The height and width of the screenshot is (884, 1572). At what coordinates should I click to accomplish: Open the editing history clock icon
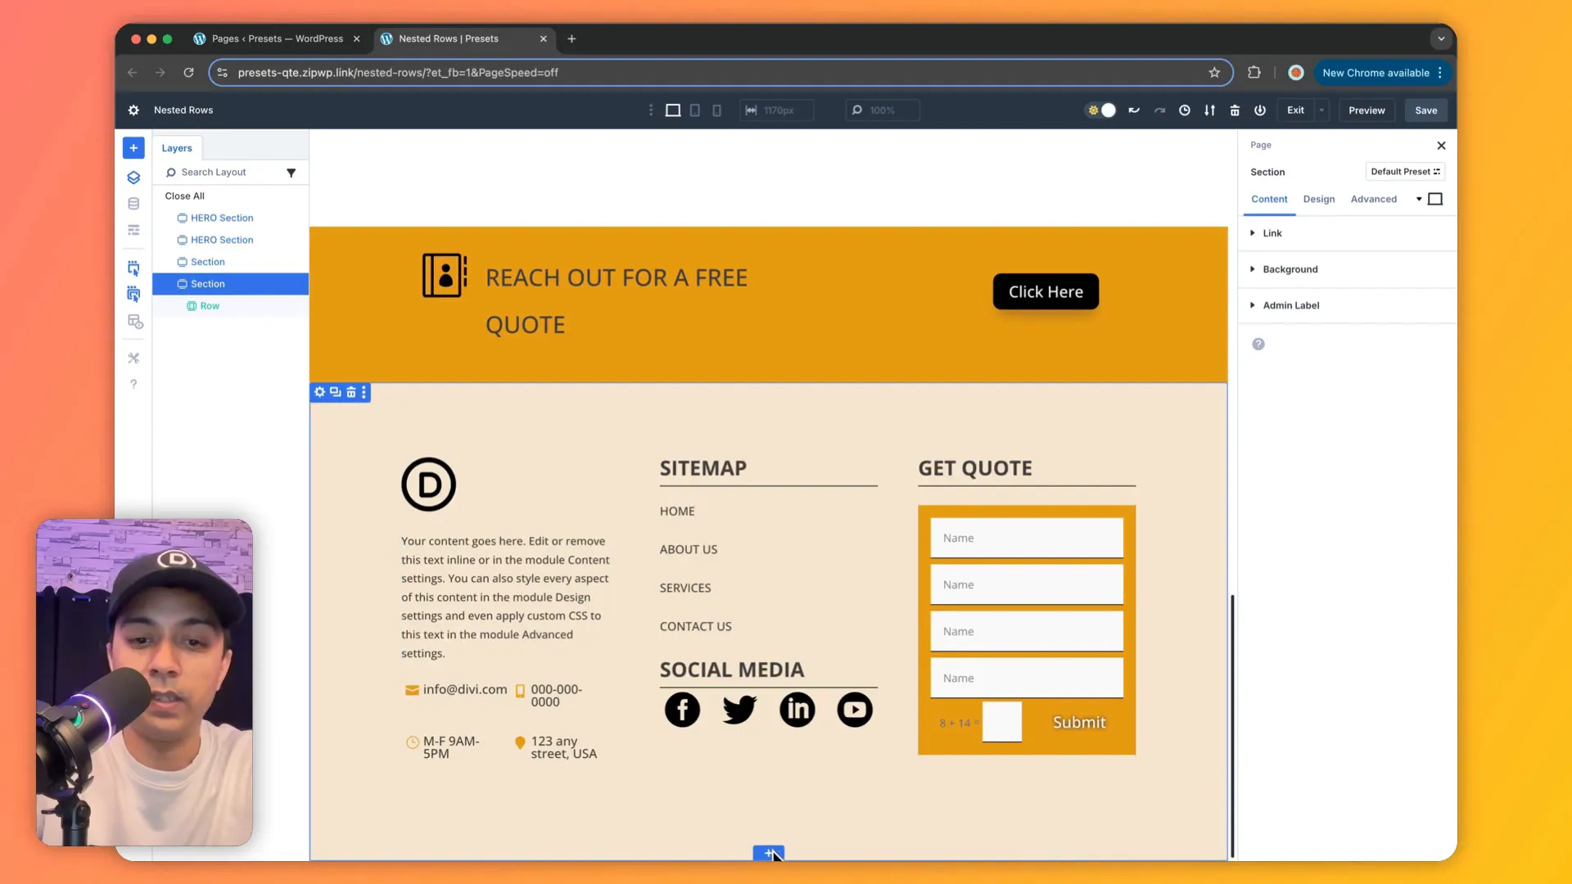[1184, 110]
